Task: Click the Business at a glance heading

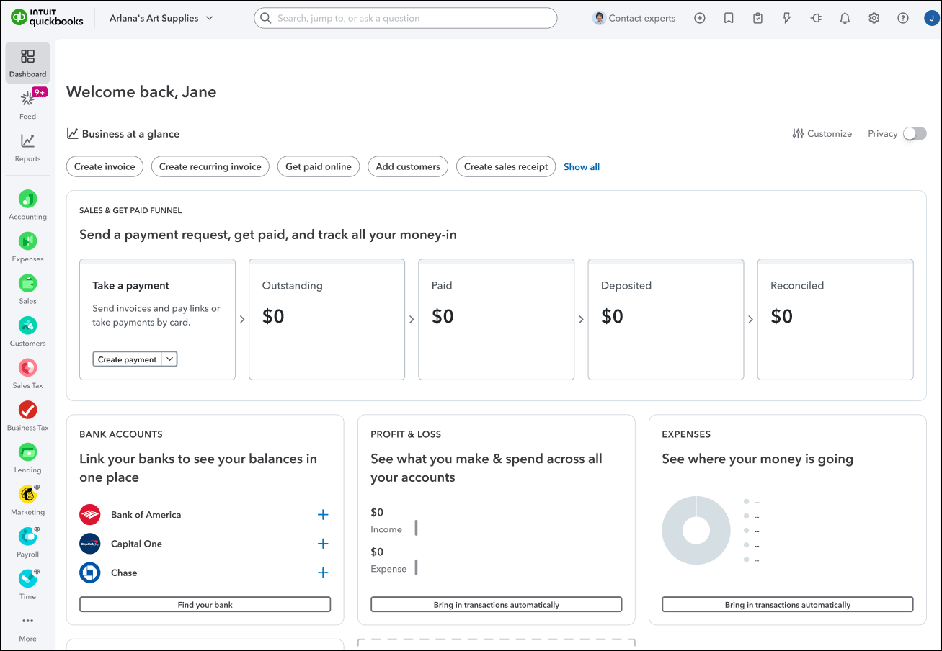Action: point(130,134)
